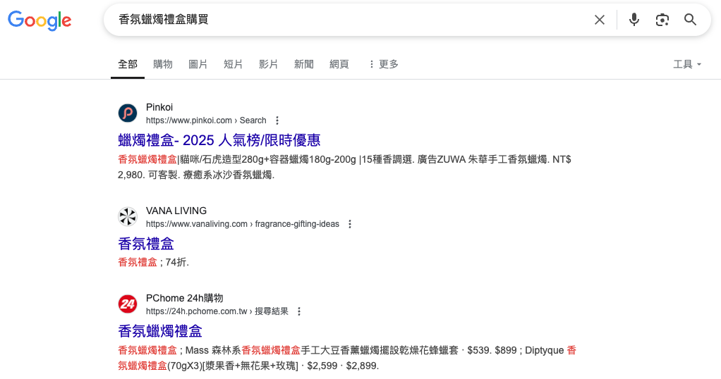Image resolution: width=721 pixels, height=379 pixels.
Task: Click the snippet text 香氛禮盒 ; 74折
Action: (154, 262)
